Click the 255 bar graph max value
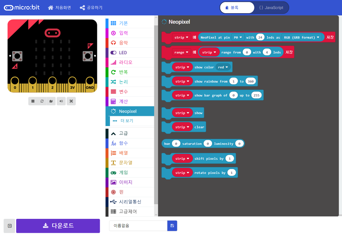Screen dimensions: 342x234 pyautogui.click(x=256, y=95)
